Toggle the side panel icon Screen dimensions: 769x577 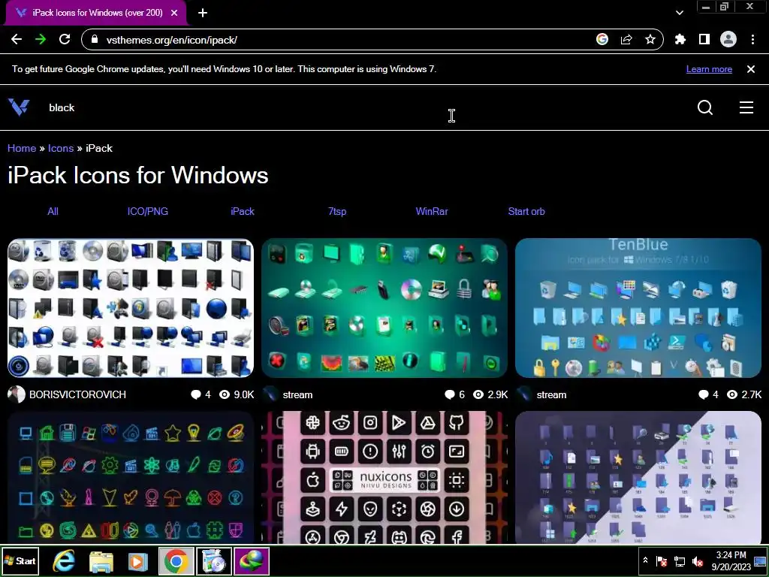coord(704,39)
